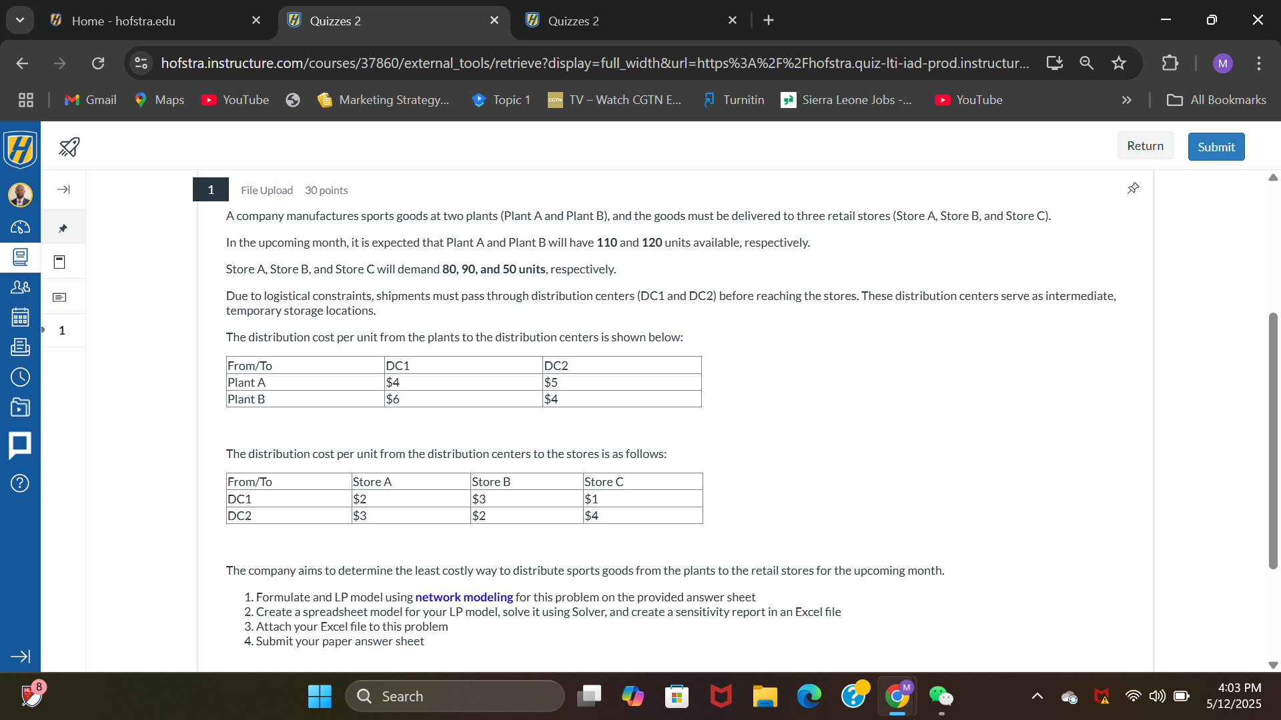
Task: Open the network modeling link
Action: click(x=464, y=597)
